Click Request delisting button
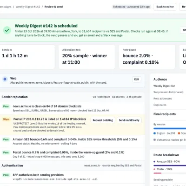 click(103, 120)
